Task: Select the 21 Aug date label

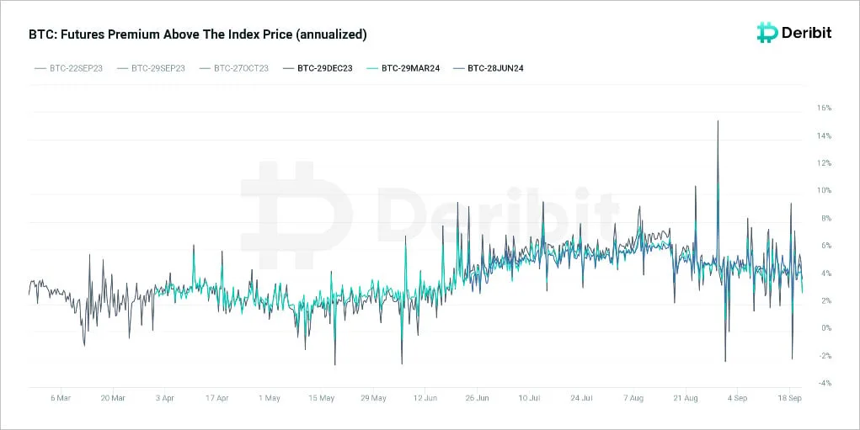Action: (686, 398)
